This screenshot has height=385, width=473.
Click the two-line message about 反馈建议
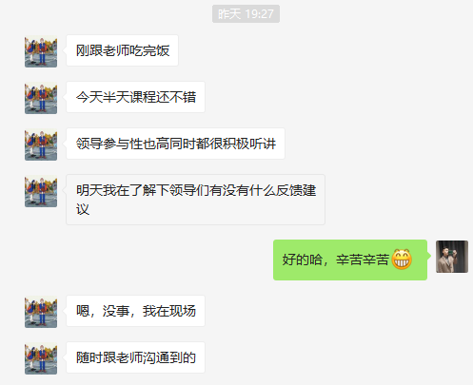click(195, 200)
